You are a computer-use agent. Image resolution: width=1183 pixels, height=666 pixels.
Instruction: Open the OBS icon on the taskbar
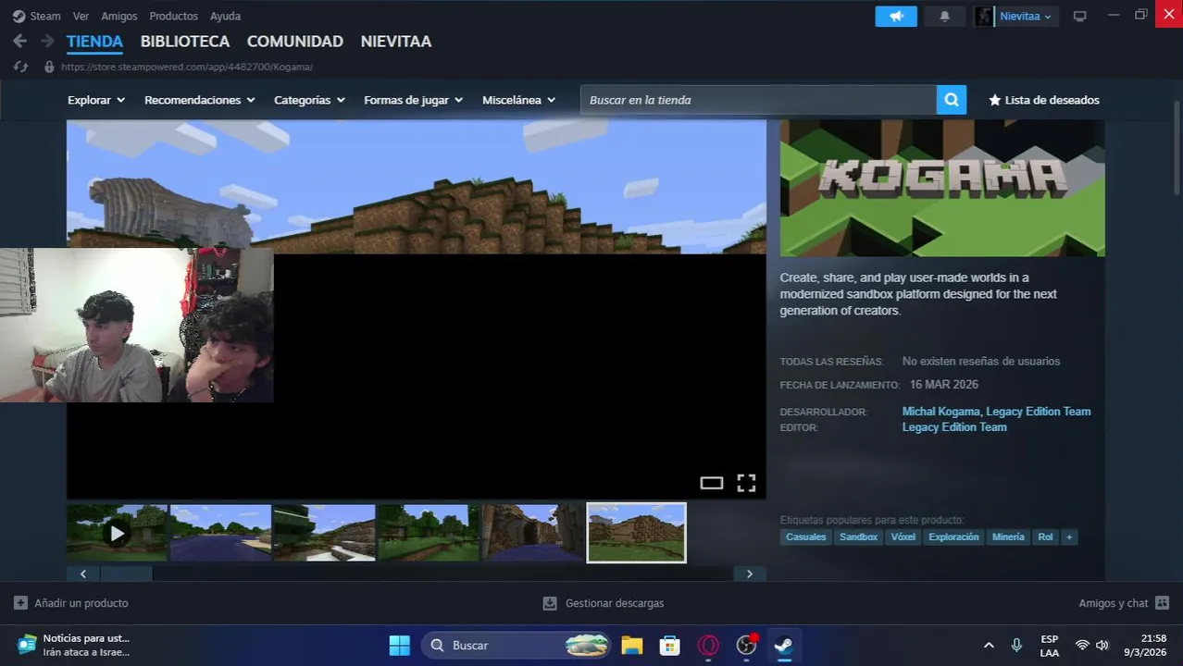[746, 645]
